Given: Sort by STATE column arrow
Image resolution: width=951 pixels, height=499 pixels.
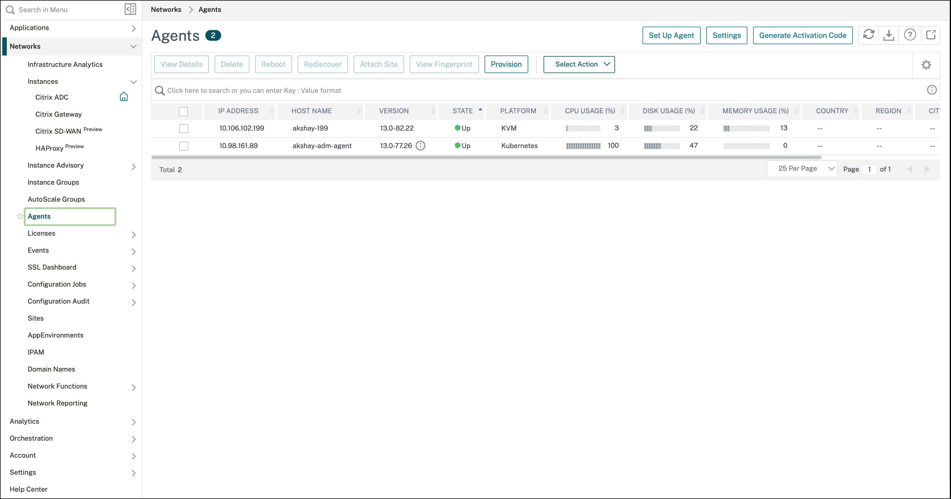Looking at the screenshot, I should click(x=480, y=110).
